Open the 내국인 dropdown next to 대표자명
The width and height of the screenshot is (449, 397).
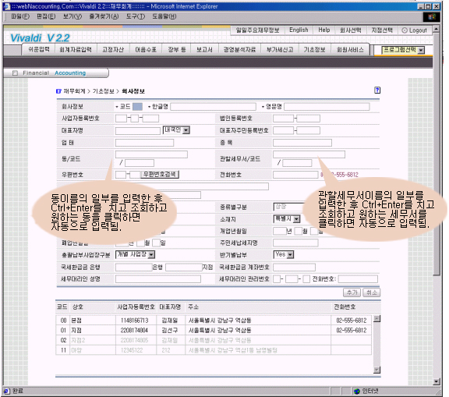pos(176,130)
